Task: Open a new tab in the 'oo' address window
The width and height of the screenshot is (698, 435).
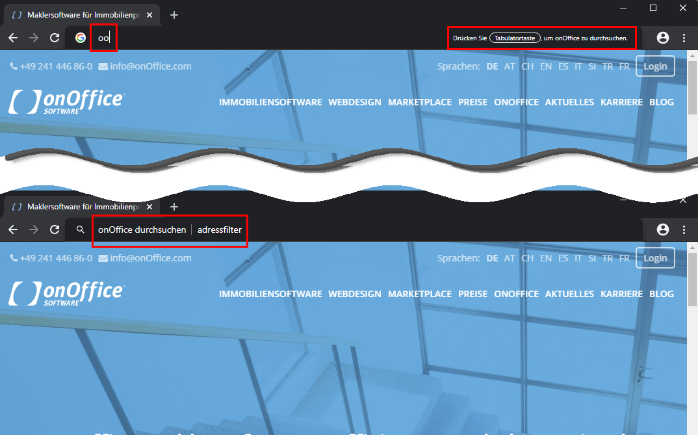Action: tap(174, 15)
